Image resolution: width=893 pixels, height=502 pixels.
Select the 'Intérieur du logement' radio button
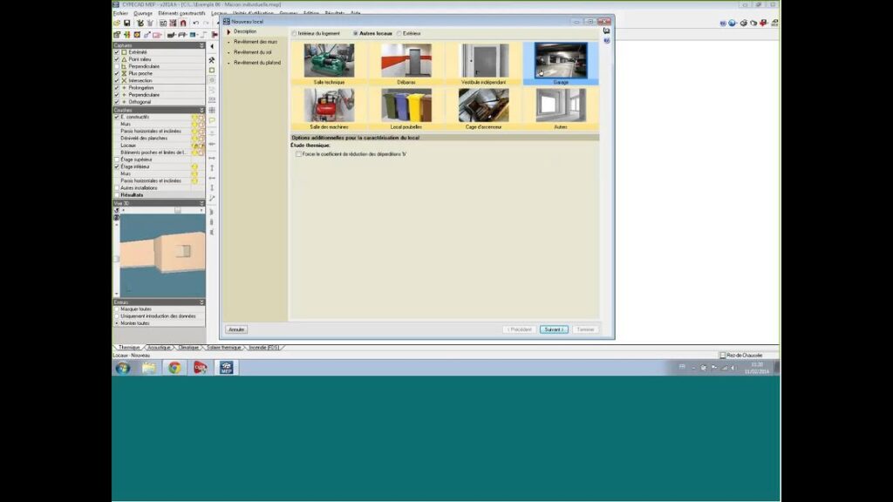tap(294, 33)
